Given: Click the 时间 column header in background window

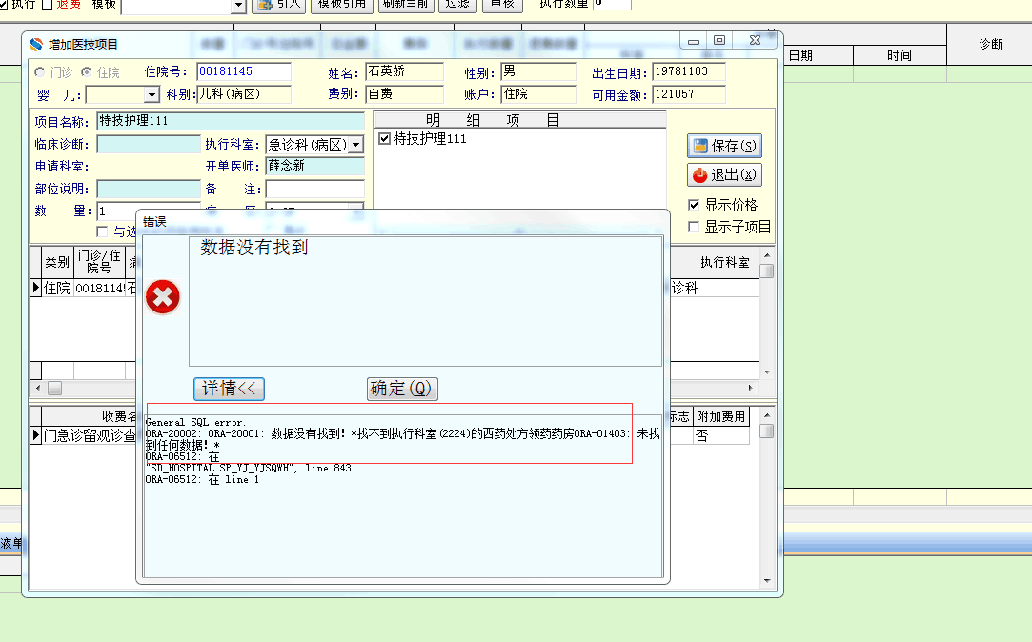Looking at the screenshot, I should pyautogui.click(x=900, y=55).
